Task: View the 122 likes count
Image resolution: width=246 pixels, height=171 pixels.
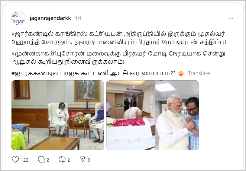Action: tap(24, 160)
